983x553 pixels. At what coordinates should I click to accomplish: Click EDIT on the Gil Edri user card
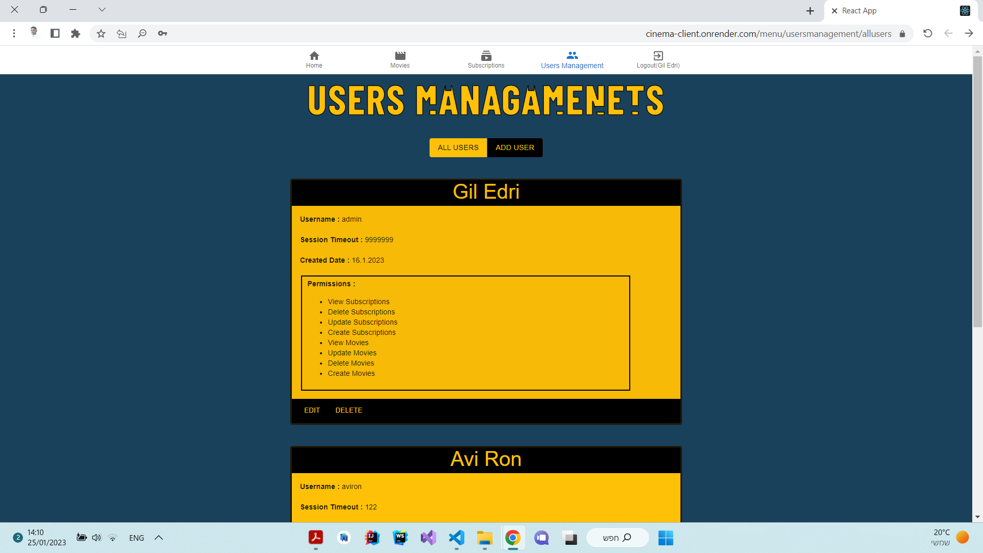coord(312,410)
